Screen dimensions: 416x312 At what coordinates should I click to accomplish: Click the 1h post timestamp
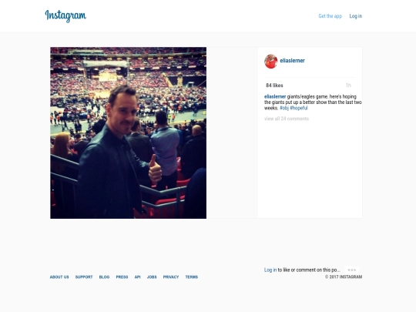click(348, 86)
